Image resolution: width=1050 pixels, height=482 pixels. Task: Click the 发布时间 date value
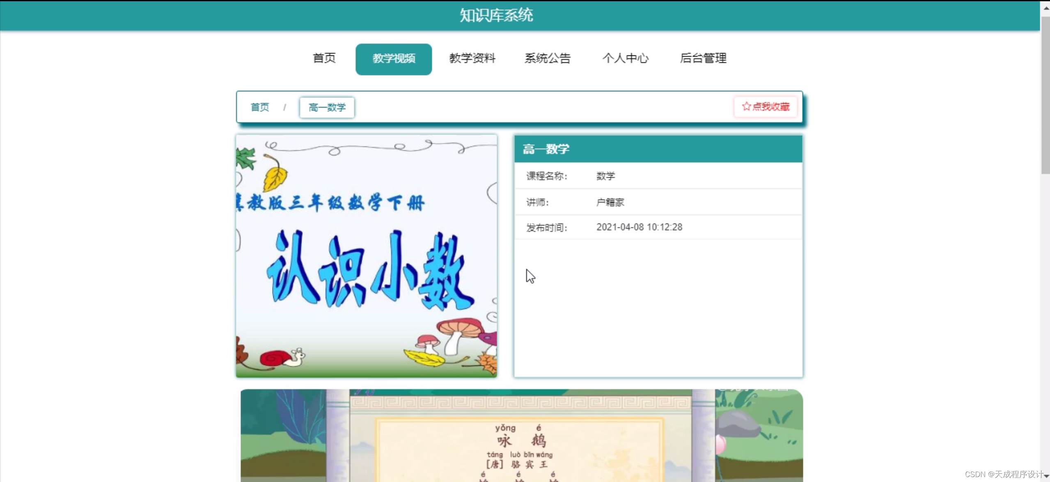tap(639, 227)
